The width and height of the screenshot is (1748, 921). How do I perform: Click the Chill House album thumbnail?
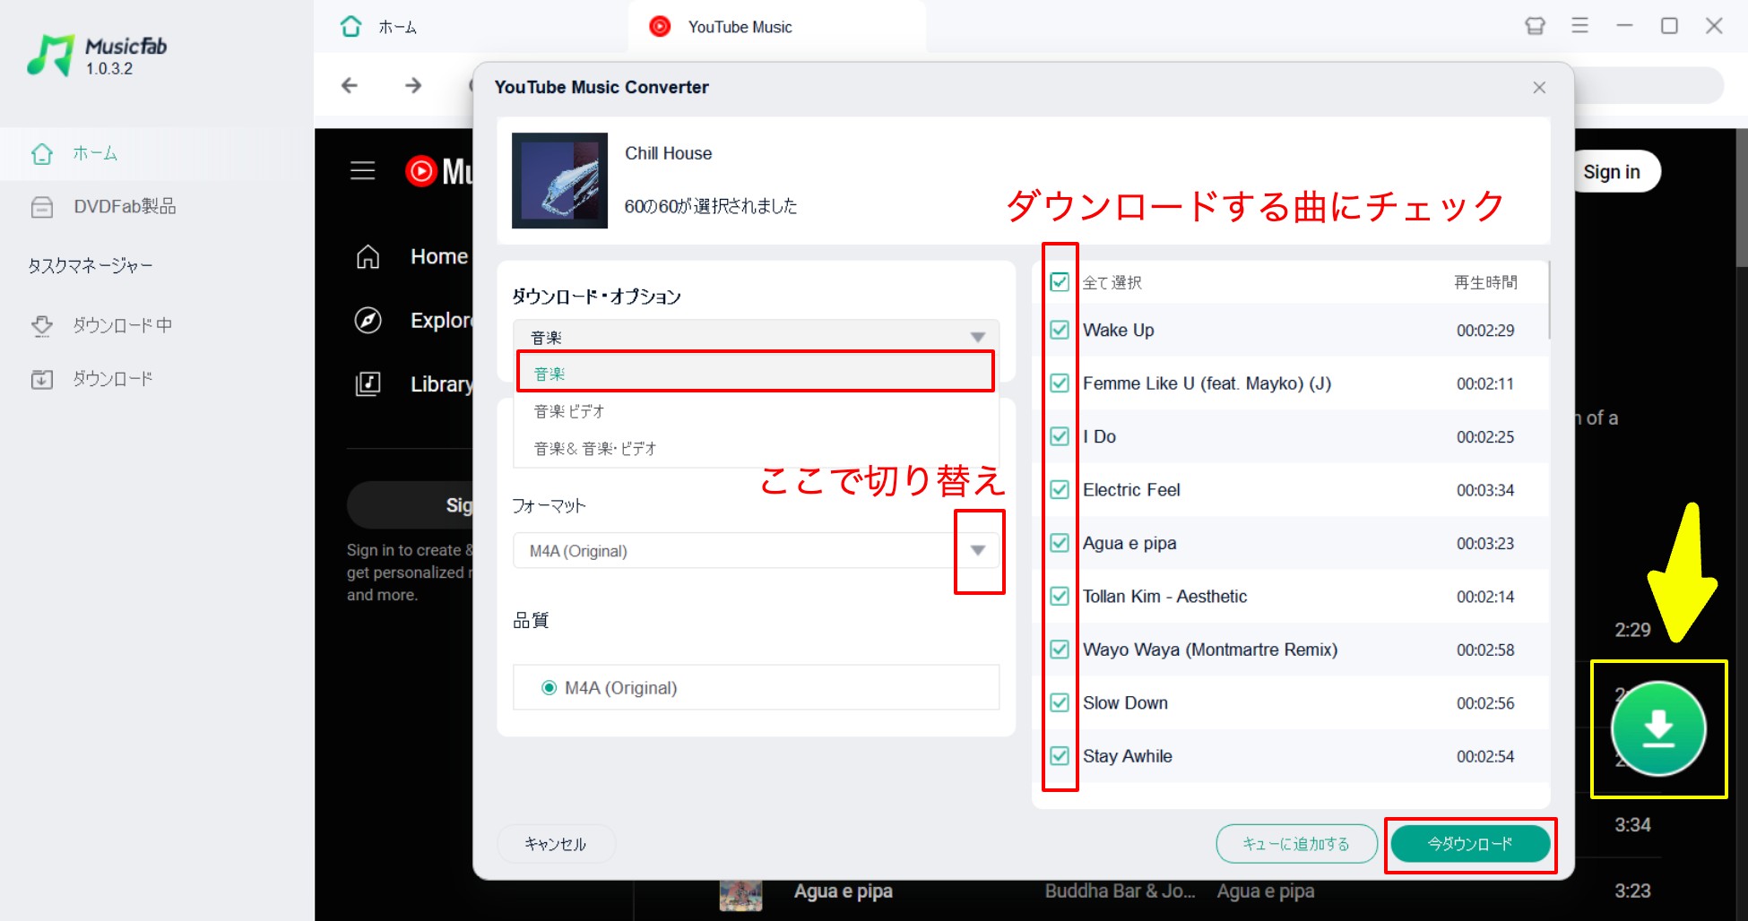[x=559, y=180]
